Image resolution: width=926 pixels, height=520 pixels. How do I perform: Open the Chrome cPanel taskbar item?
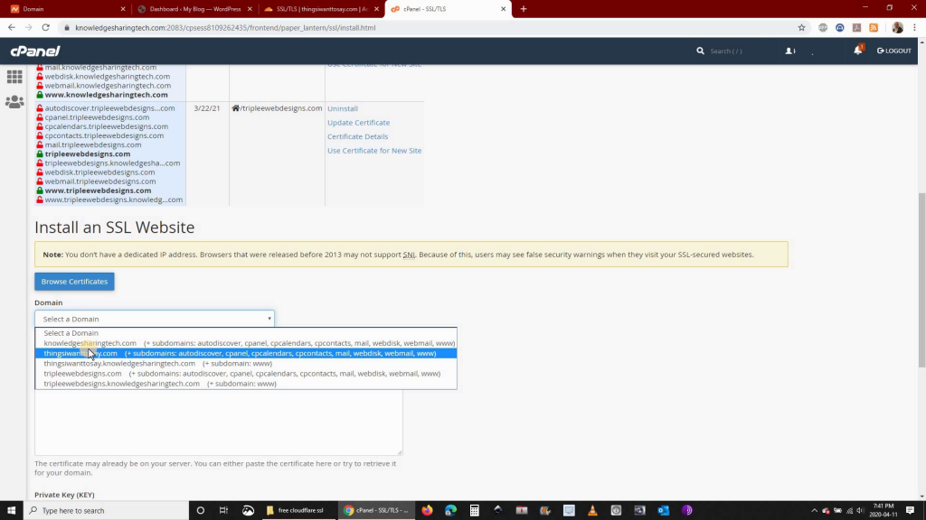pos(376,511)
